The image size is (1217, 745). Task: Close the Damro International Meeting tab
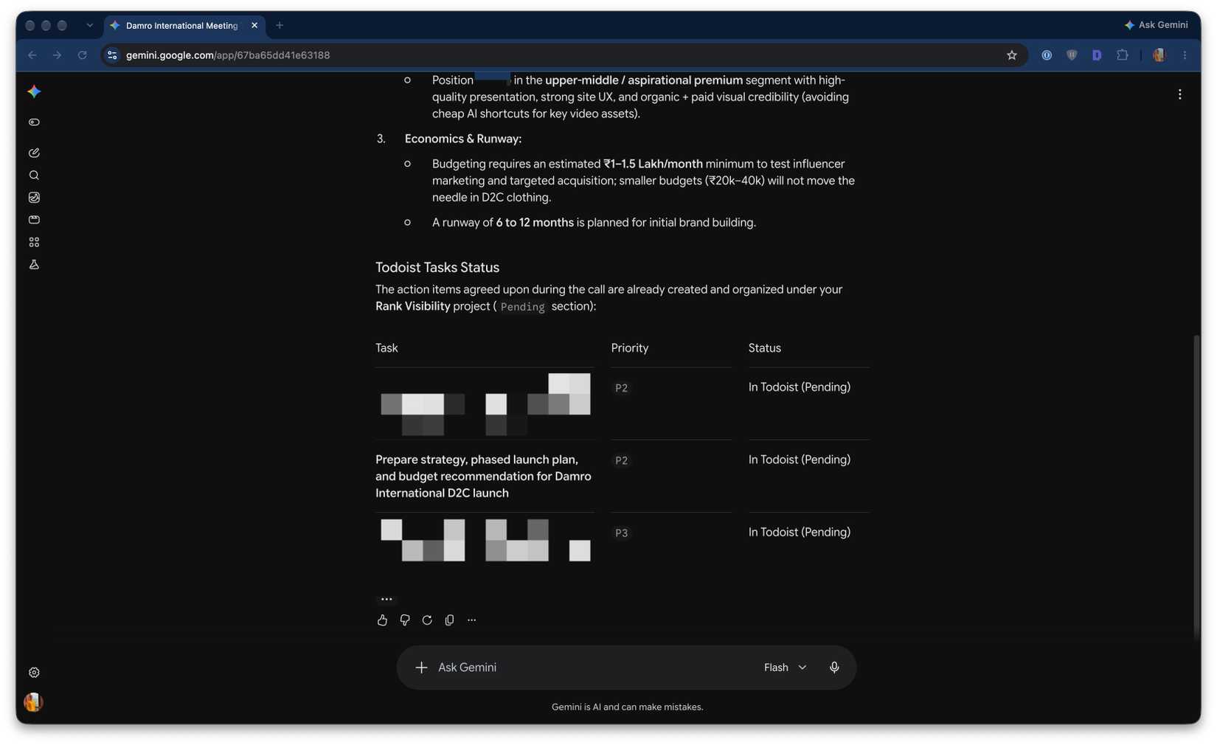tap(254, 25)
